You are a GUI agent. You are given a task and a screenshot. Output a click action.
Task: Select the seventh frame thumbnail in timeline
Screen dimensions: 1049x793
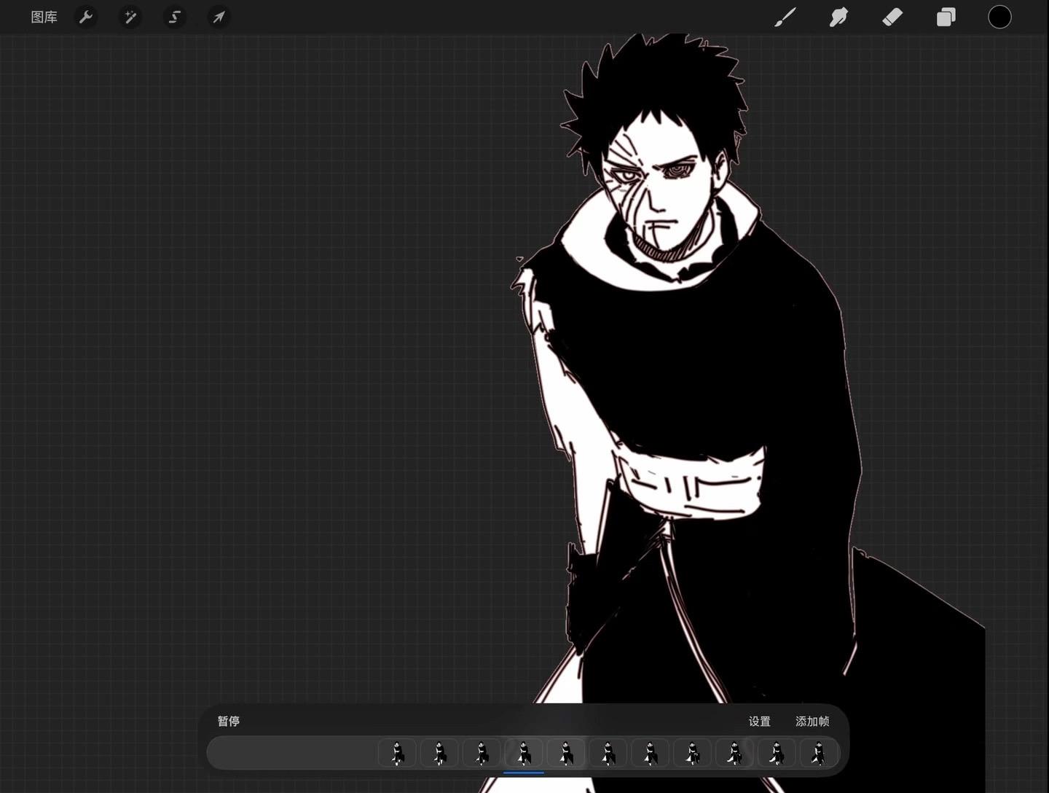tap(651, 753)
